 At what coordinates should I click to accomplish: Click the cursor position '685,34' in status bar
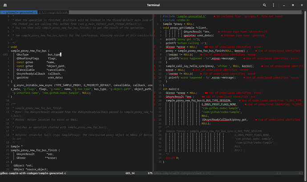130,173
